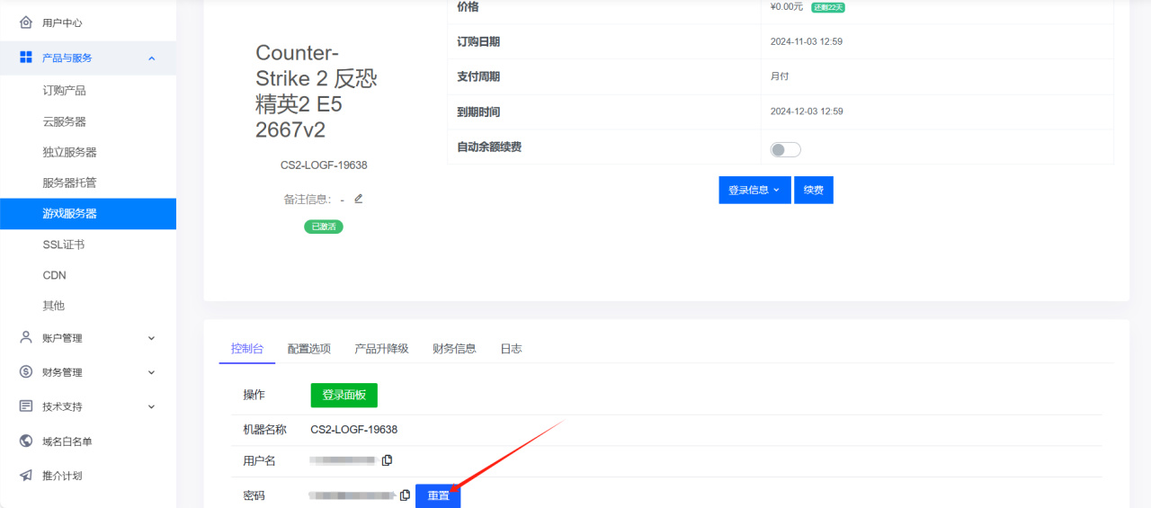Click the 订购日期 value 2024-11-03 12:59

[807, 41]
